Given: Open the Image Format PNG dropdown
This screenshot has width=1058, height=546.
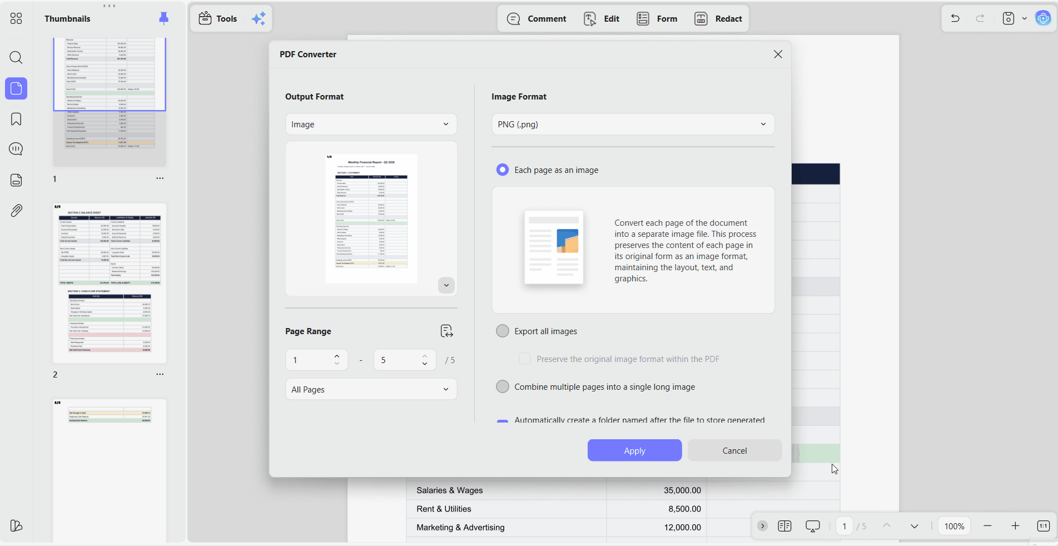Looking at the screenshot, I should [x=633, y=124].
